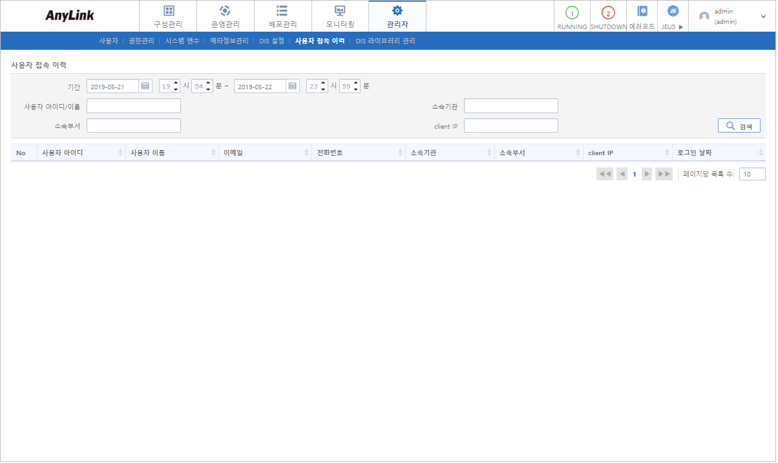
Task: Click the JEUS server icon
Action: [x=673, y=11]
